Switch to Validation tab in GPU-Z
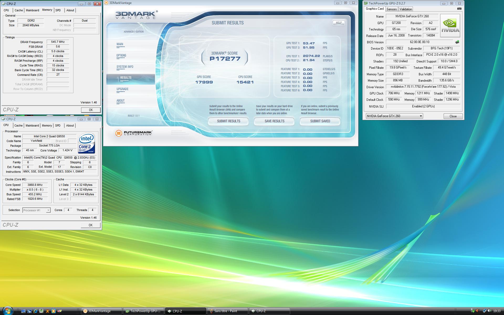 (x=406, y=9)
